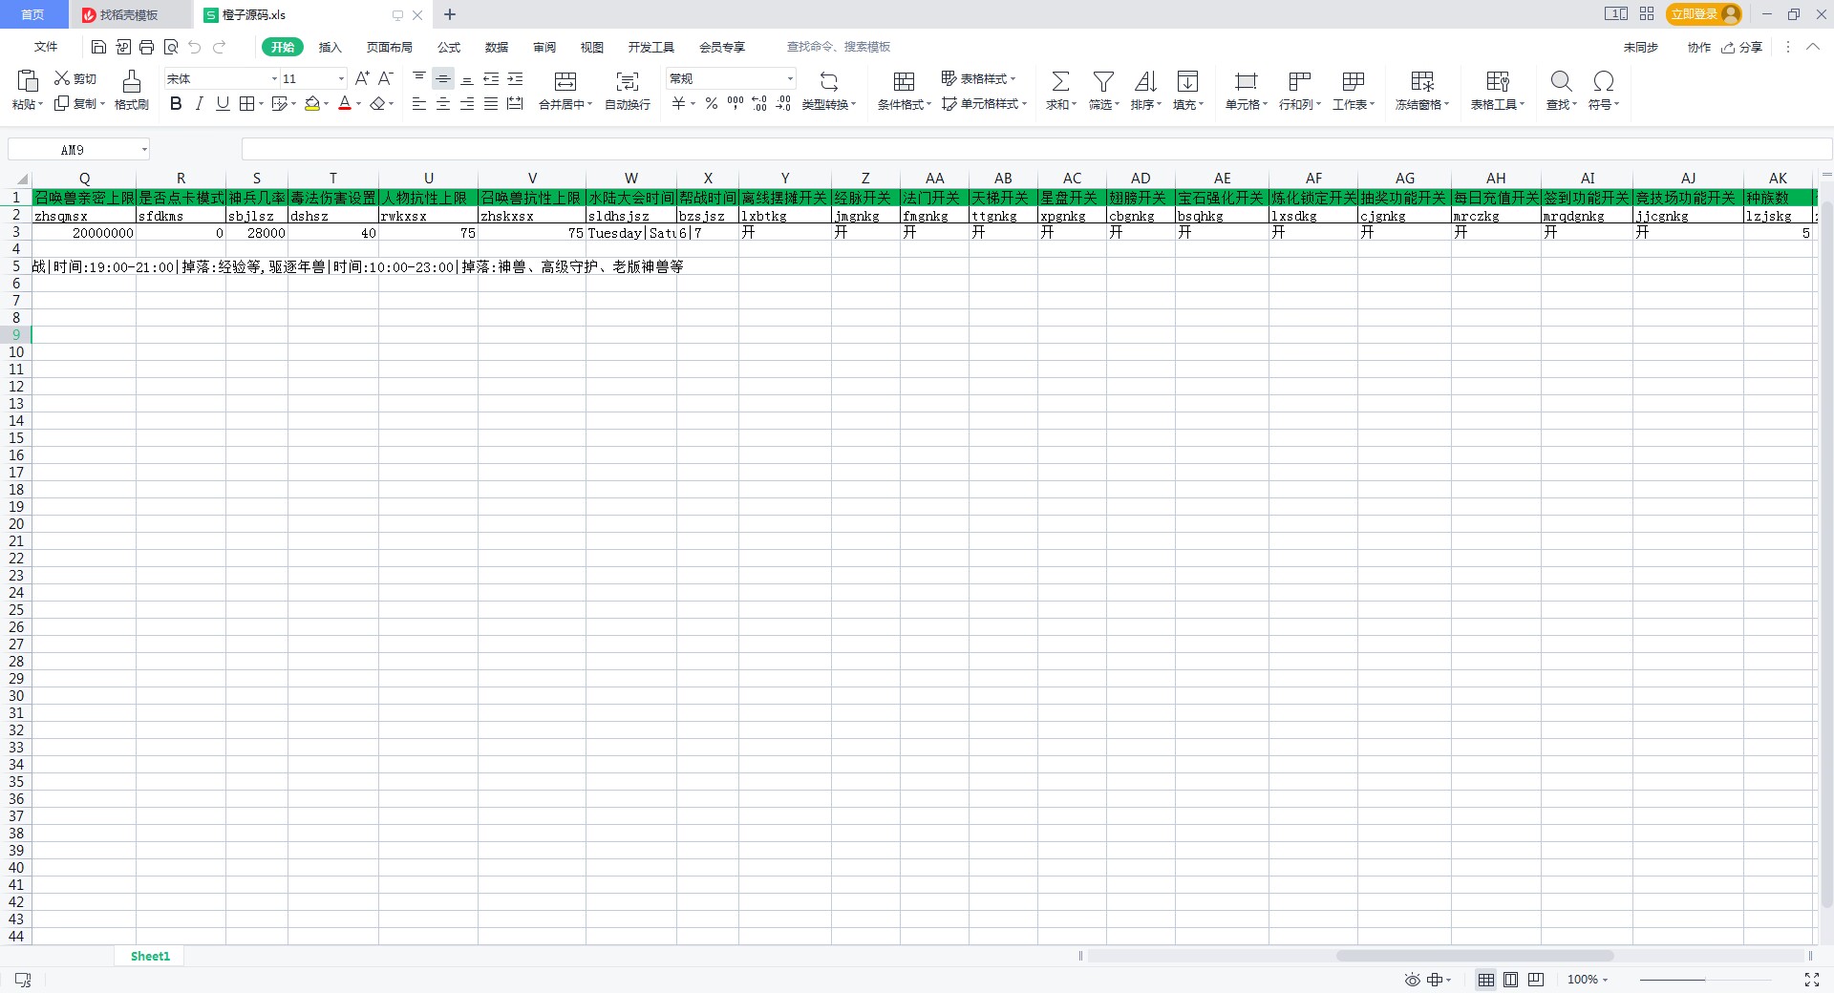Screen dimensions: 1834x993
Task: Expand the number format 常规 dropdown
Action: coord(790,79)
